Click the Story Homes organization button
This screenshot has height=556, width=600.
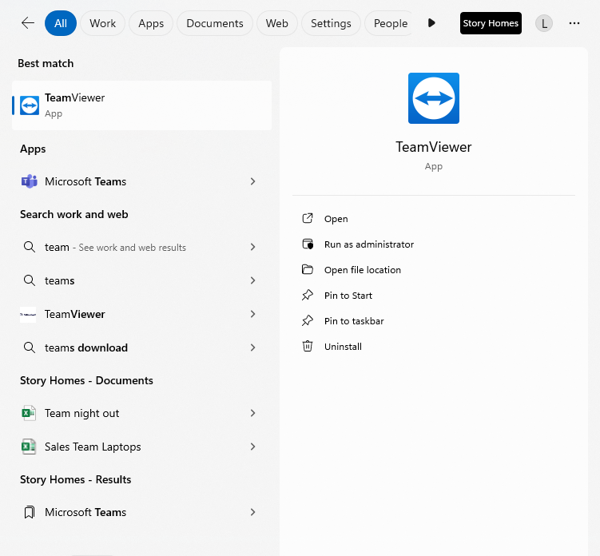tap(491, 23)
